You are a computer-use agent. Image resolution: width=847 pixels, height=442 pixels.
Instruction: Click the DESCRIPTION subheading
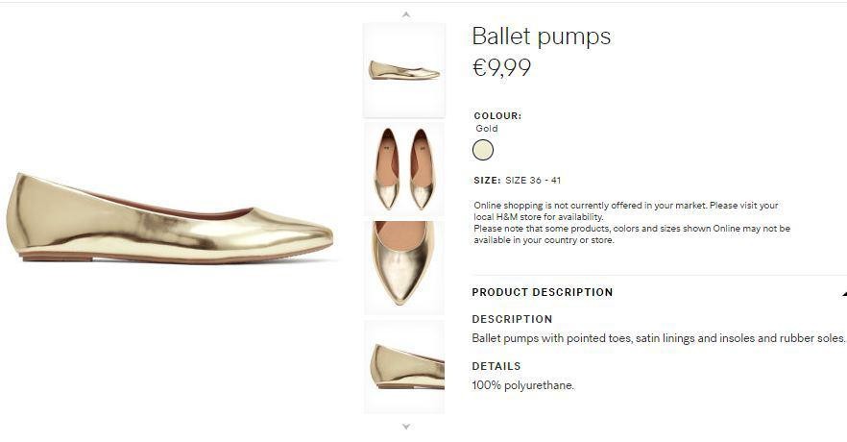point(512,319)
